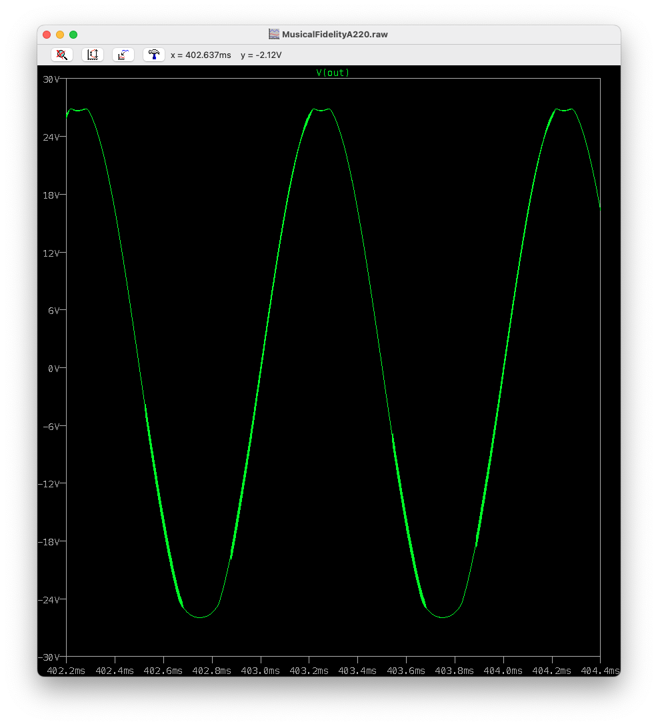The width and height of the screenshot is (658, 726).
Task: Click the pick visible traces icon
Action: click(x=123, y=55)
